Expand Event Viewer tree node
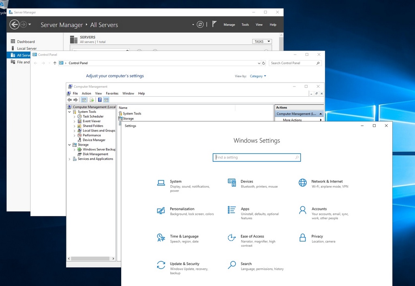The image size is (415, 286). coord(75,121)
